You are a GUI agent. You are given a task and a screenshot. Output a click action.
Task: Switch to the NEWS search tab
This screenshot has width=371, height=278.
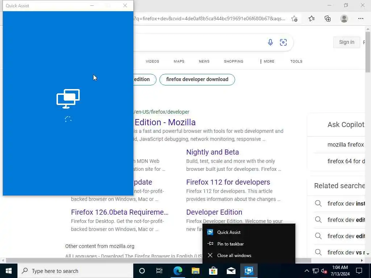click(204, 62)
